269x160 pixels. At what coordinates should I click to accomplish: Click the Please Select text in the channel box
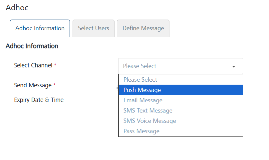139,66
